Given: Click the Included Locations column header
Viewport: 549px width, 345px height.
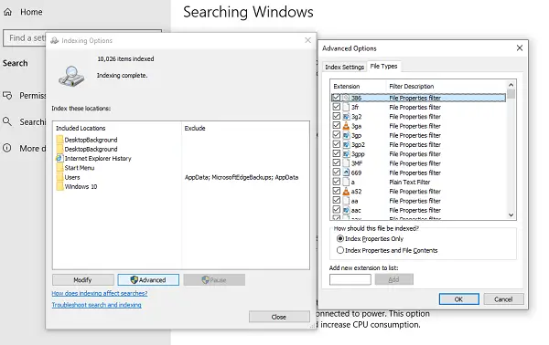Looking at the screenshot, I should tap(81, 128).
